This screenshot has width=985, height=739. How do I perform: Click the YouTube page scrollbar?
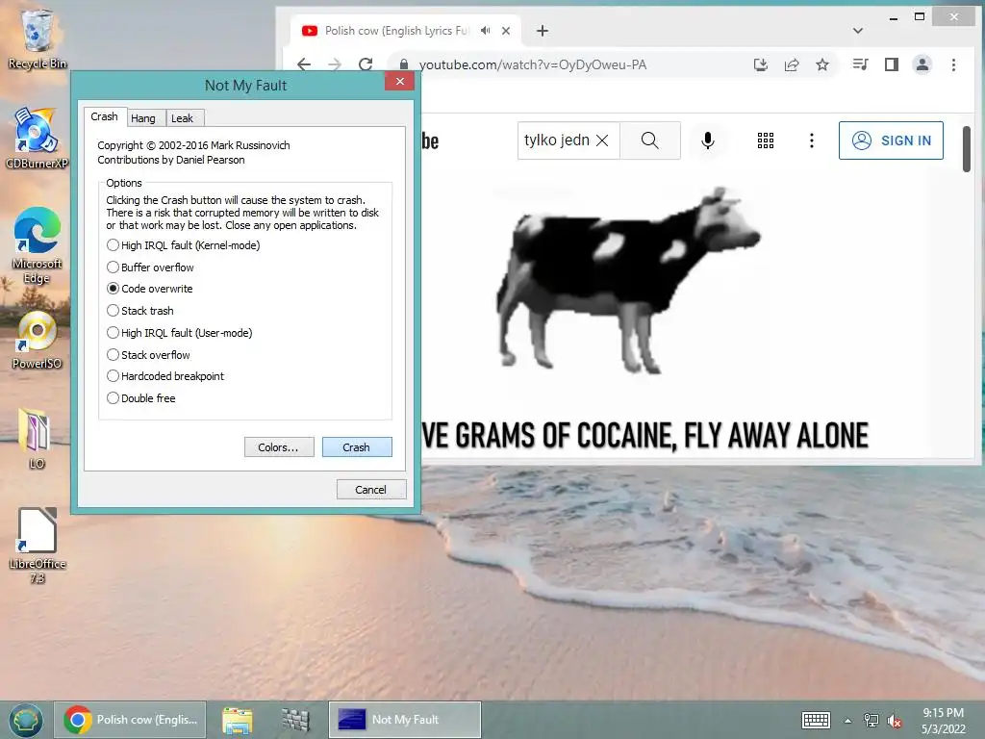click(967, 149)
